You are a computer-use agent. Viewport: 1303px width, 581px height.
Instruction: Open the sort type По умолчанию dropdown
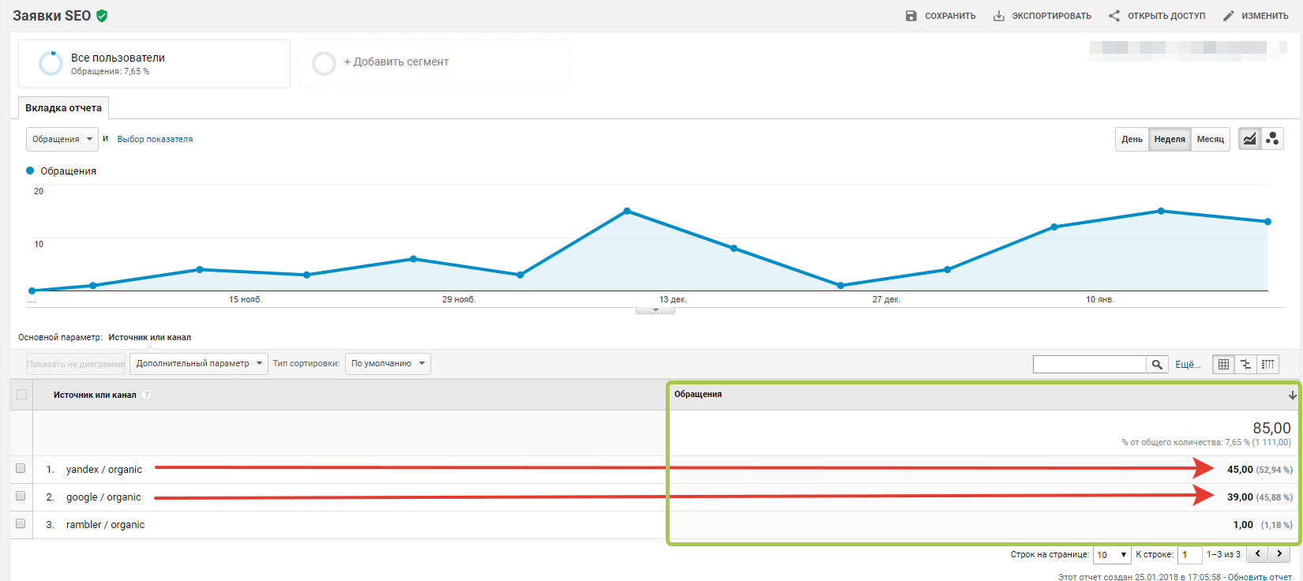pyautogui.click(x=388, y=364)
